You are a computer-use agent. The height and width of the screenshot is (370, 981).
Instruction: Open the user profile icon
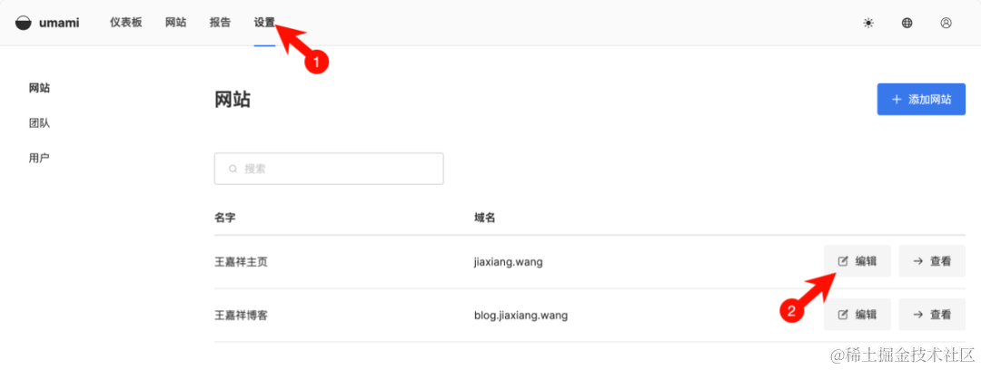[946, 24]
